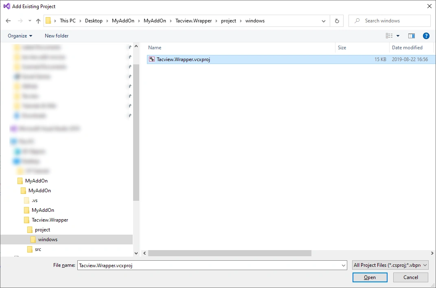Go up one folder level
This screenshot has width=436, height=288.
(38, 21)
